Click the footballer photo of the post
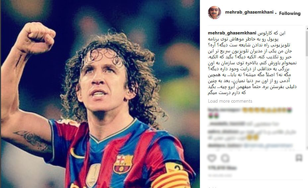The height and width of the screenshot is (188, 308). tap(100, 94)
